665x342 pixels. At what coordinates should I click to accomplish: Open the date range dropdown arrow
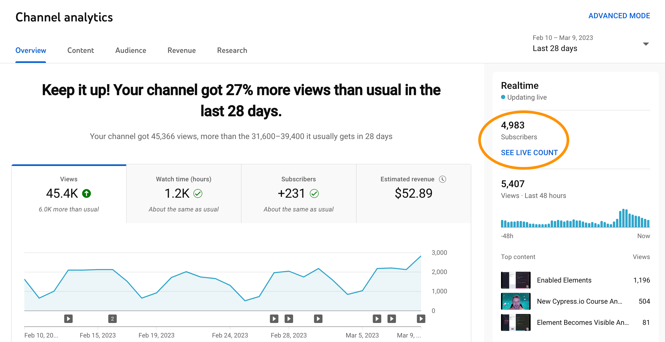[x=646, y=44]
